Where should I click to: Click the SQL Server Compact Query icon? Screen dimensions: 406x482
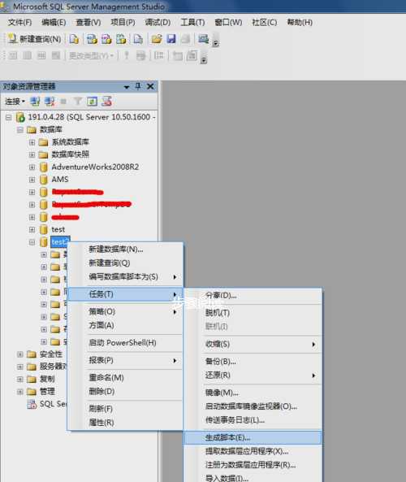(x=138, y=39)
